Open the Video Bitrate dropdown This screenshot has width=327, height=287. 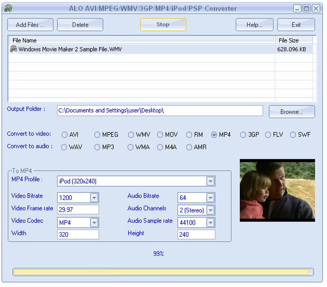pos(94,198)
